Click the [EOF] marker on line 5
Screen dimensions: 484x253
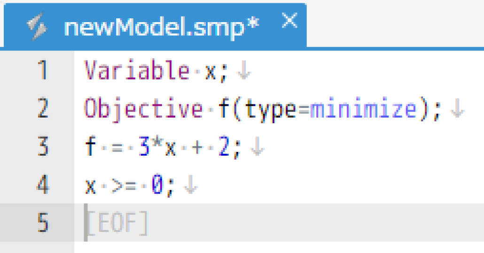117,222
